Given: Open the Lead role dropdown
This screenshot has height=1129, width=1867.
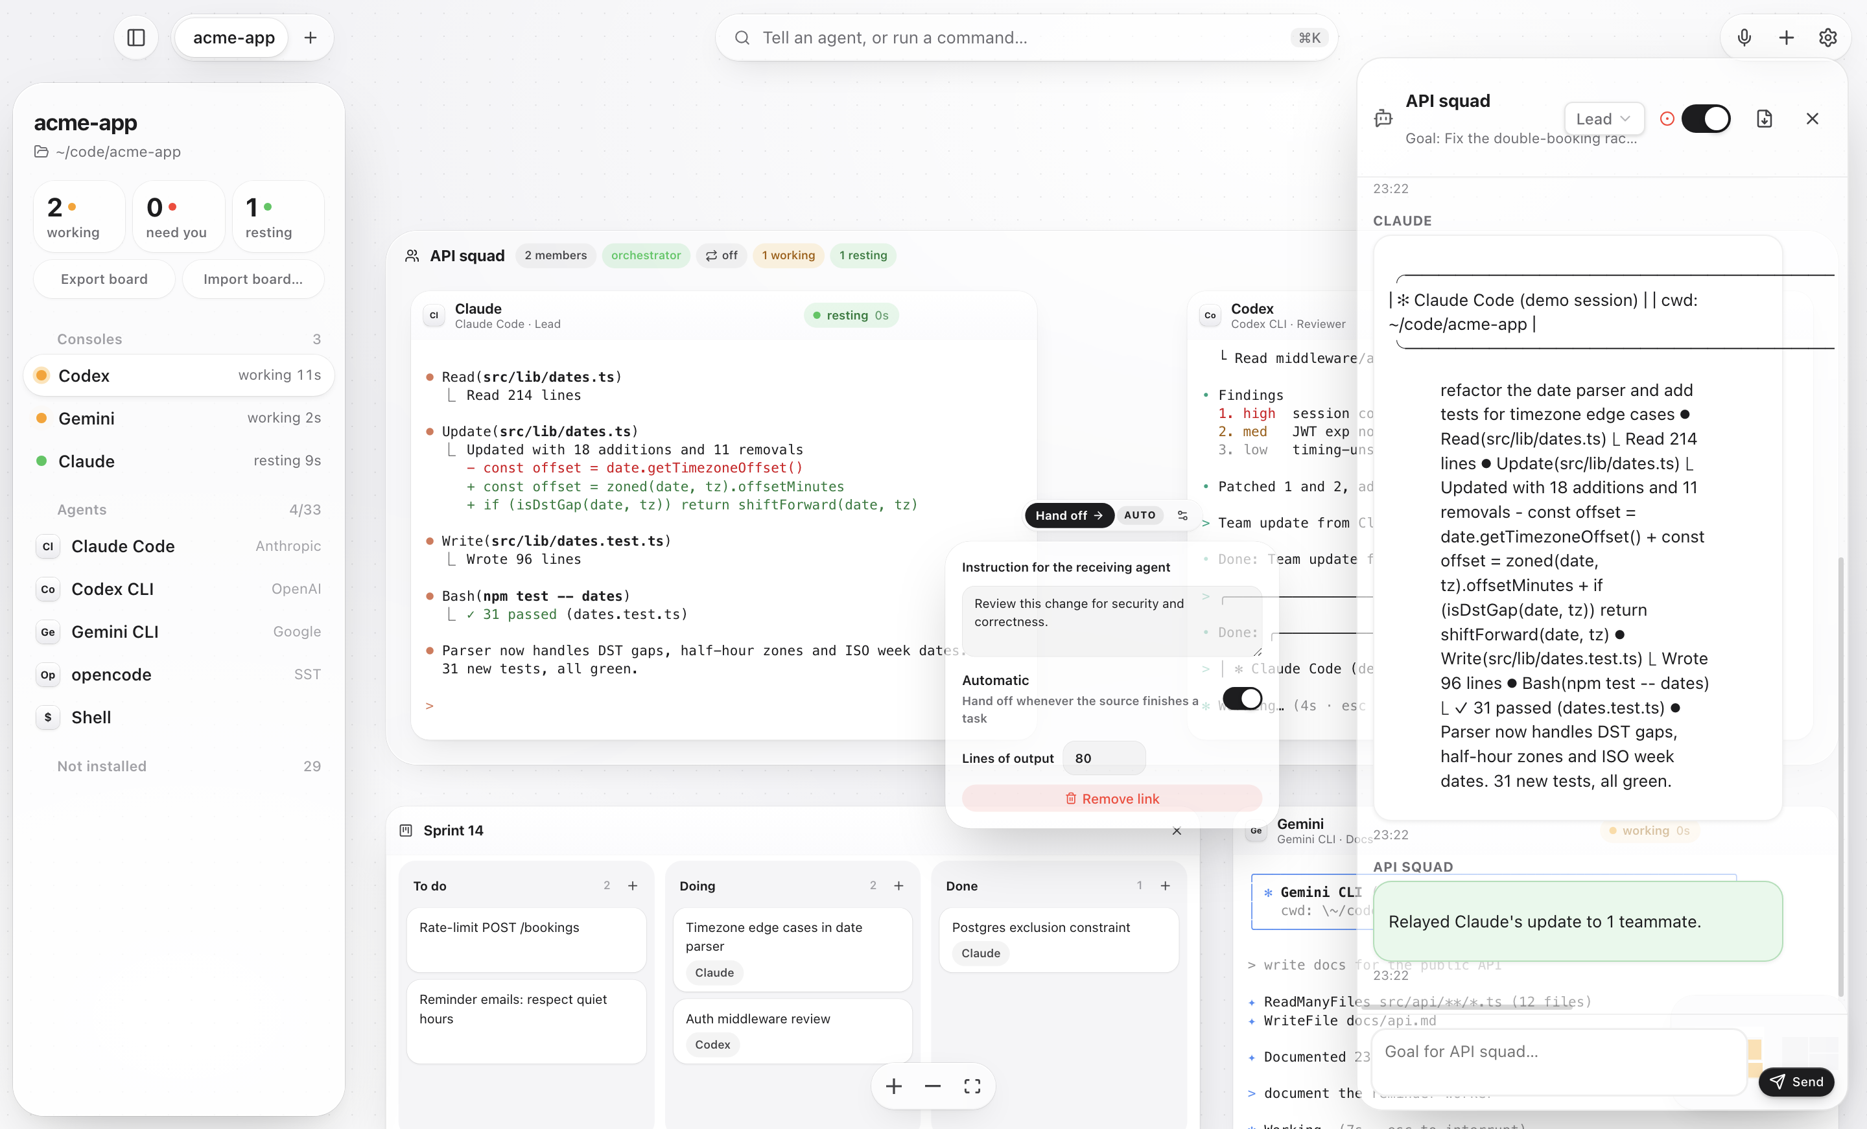Looking at the screenshot, I should [1603, 119].
